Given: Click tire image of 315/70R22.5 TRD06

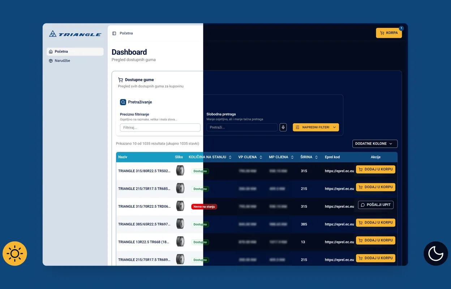Looking at the screenshot, I should tap(180, 206).
